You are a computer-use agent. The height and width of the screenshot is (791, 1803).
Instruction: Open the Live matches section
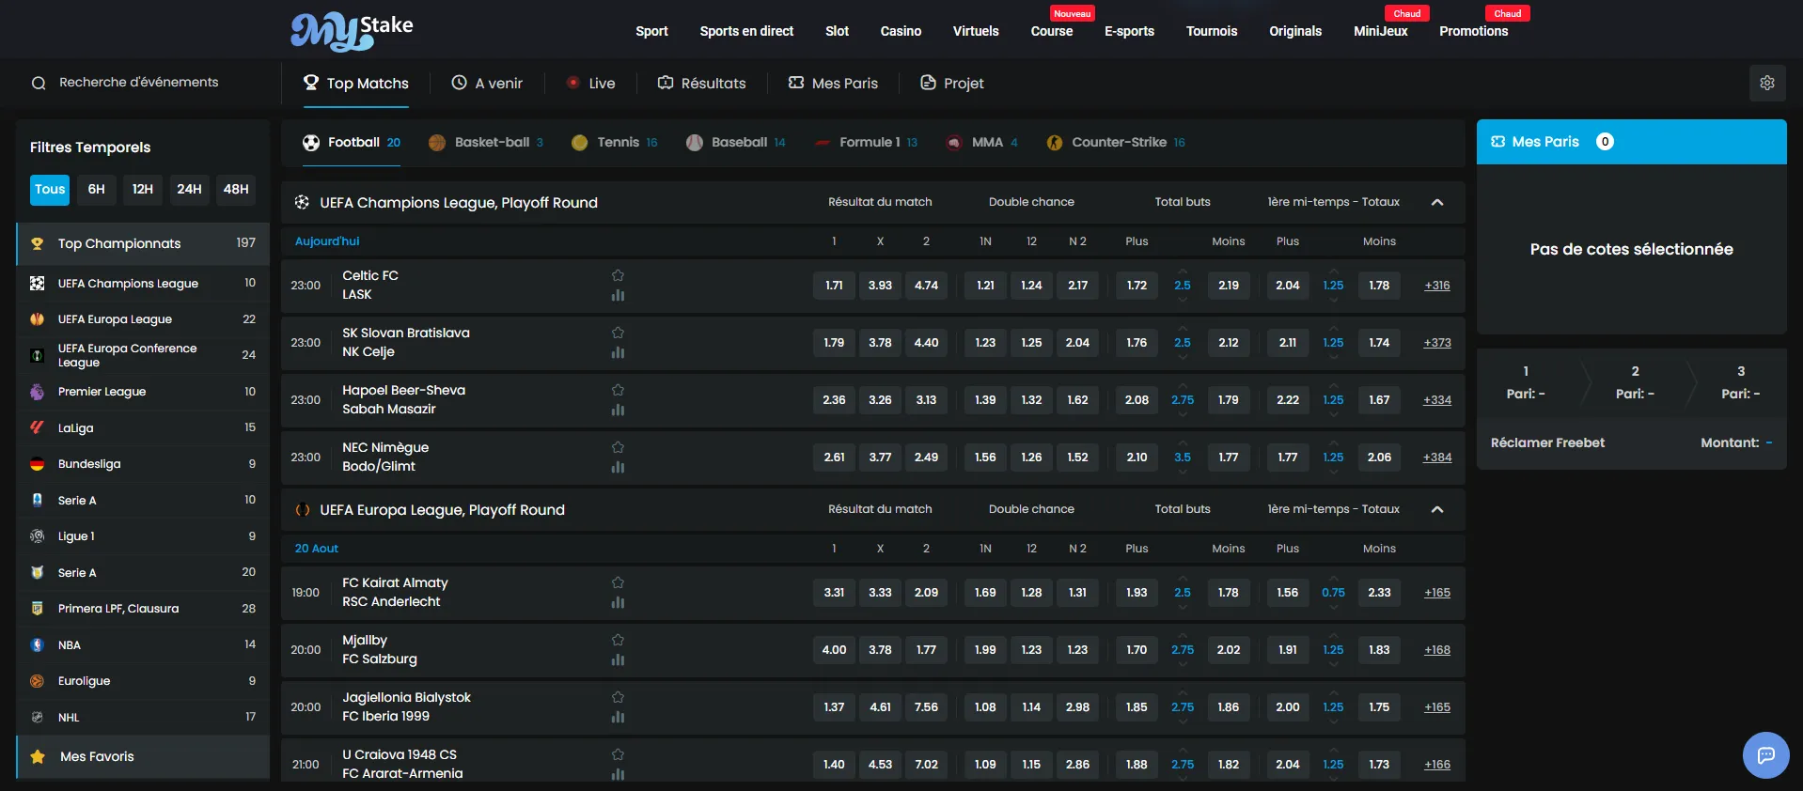(x=590, y=84)
